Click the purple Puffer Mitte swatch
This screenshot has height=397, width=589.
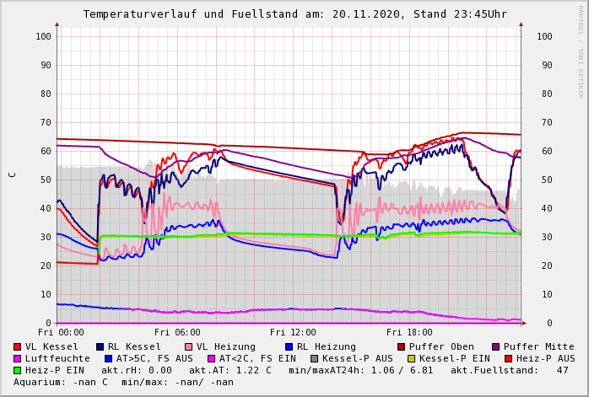(495, 346)
